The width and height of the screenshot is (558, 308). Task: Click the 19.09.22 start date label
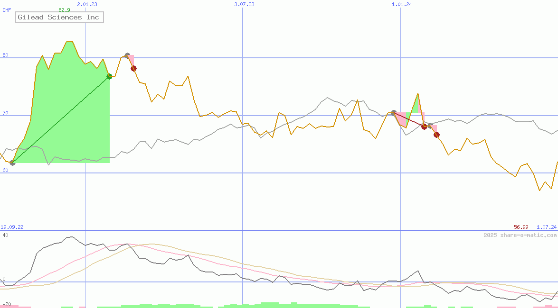(12, 227)
